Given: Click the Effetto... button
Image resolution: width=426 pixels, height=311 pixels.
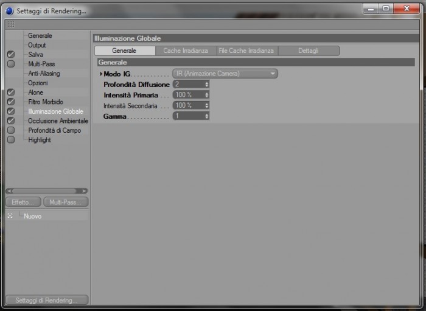Looking at the screenshot, I should click(23, 202).
